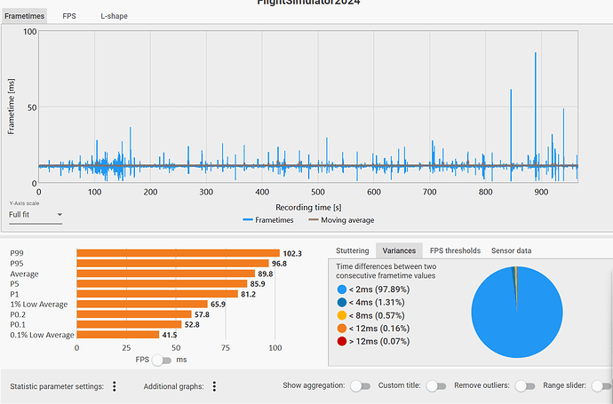Select the Stuttering tab
Viewport: 613px width, 404px height.
[354, 250]
